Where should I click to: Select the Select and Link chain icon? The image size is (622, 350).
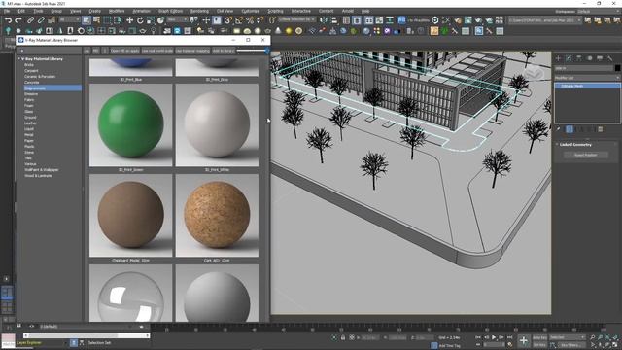30,20
